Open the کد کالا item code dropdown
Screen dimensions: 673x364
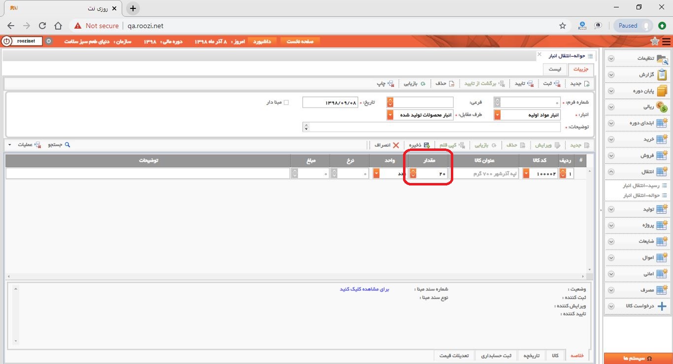pyautogui.click(x=526, y=174)
